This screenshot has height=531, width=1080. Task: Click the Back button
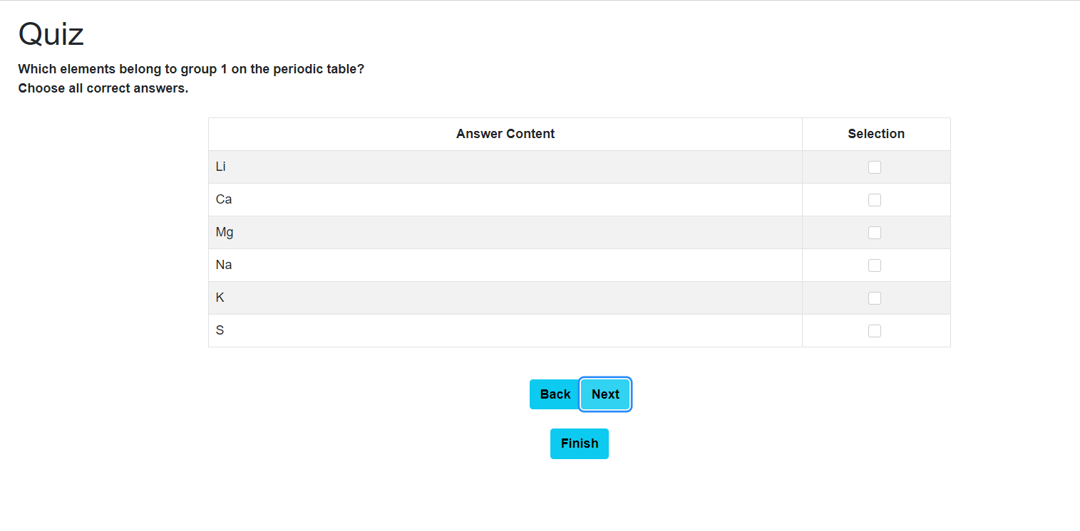point(555,394)
